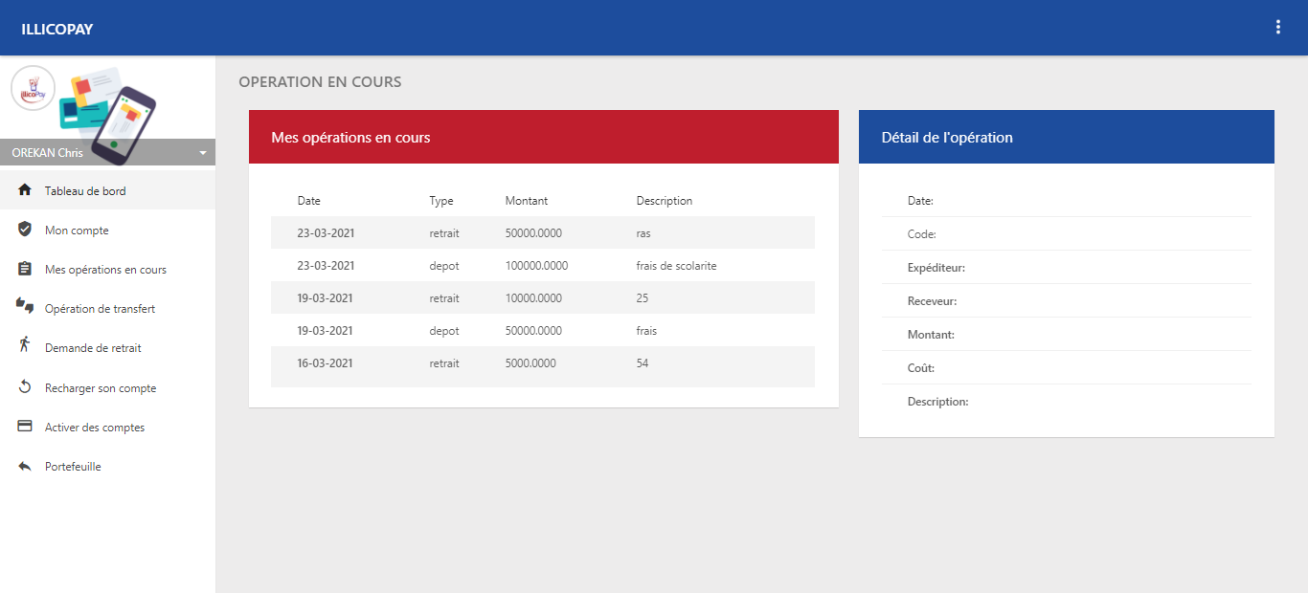Screen dimensions: 1308x593
Task: Open Tableau de bord menu item
Action: 107,190
